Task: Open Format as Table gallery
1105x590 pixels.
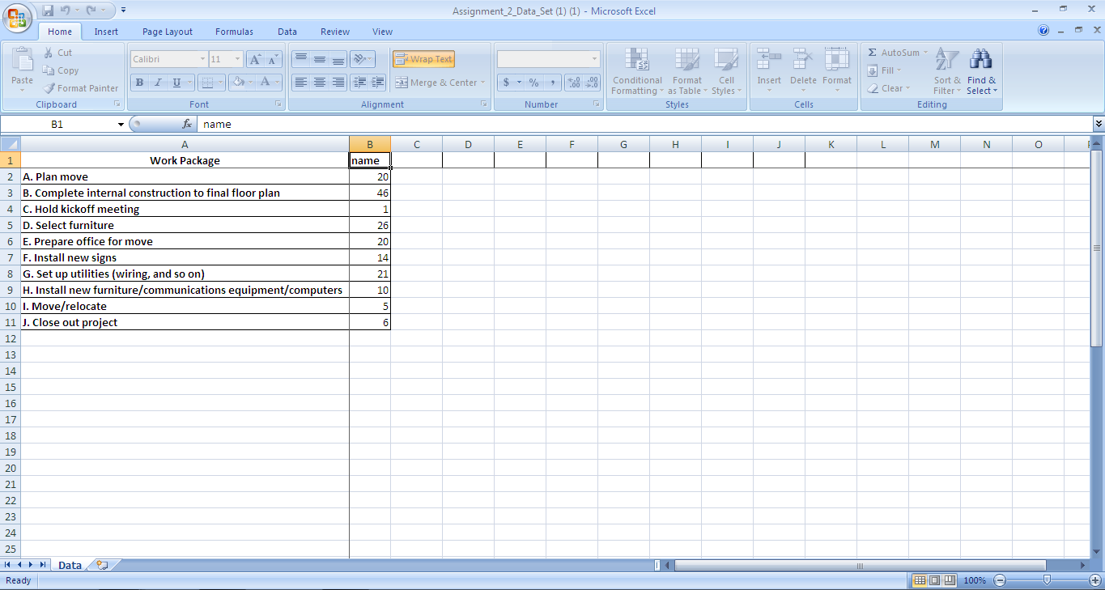Action: pos(686,71)
